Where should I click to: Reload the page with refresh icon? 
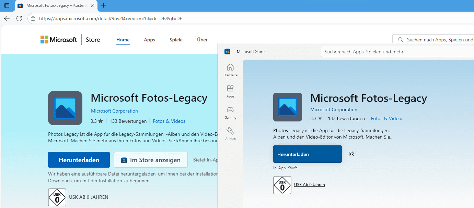point(19,18)
